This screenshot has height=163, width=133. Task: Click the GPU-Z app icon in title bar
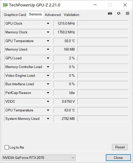pos(5,5)
